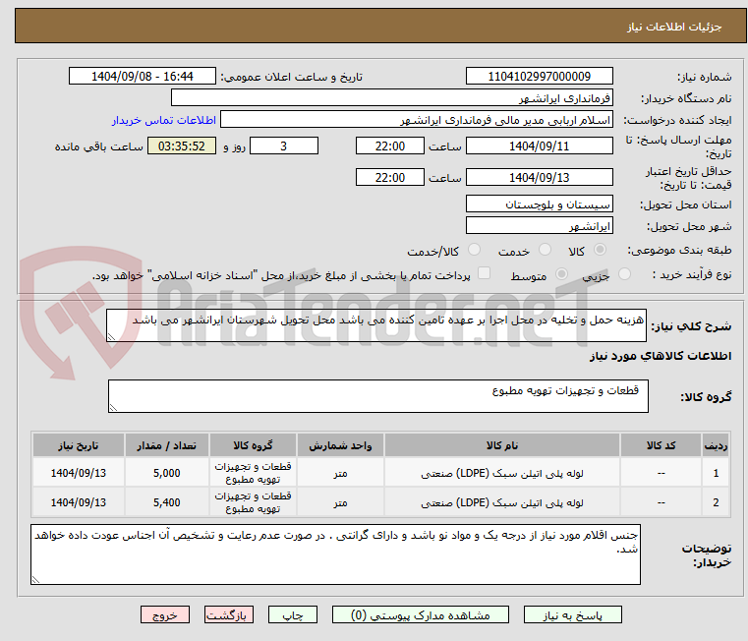Select the خدمت radio button
This screenshot has width=748, height=641.
click(545, 250)
